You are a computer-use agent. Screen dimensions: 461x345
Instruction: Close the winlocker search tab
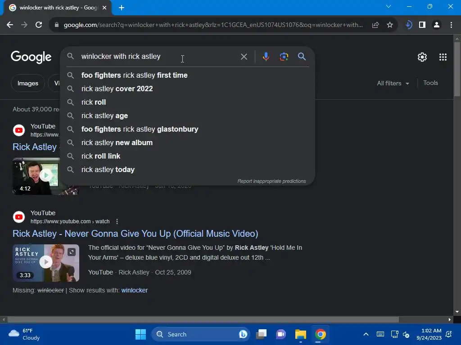tap(104, 8)
